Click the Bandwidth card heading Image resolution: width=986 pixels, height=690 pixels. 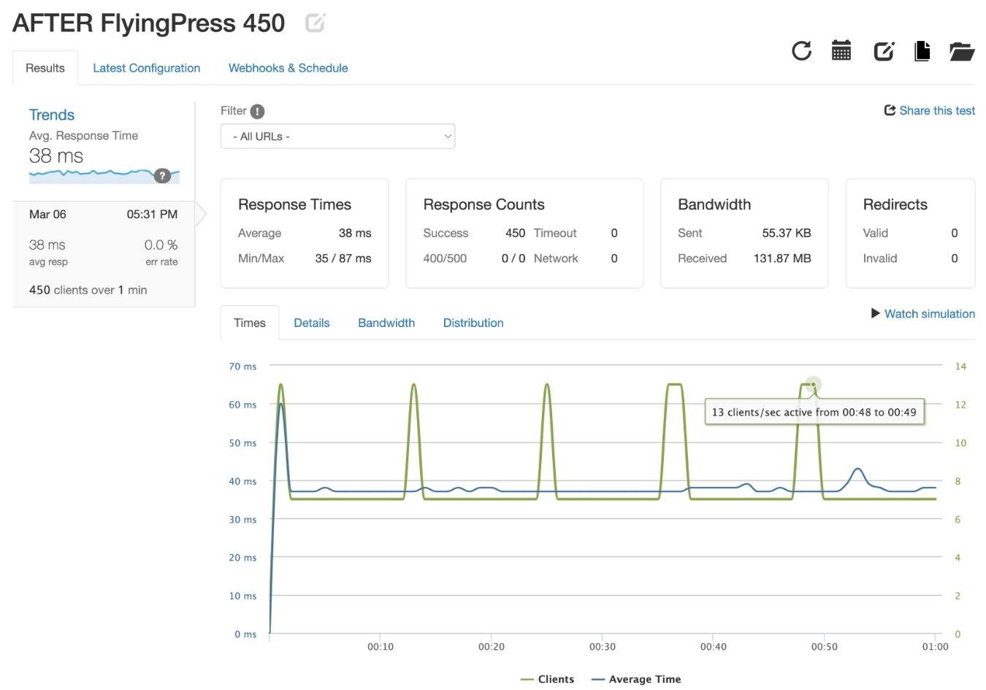(714, 204)
